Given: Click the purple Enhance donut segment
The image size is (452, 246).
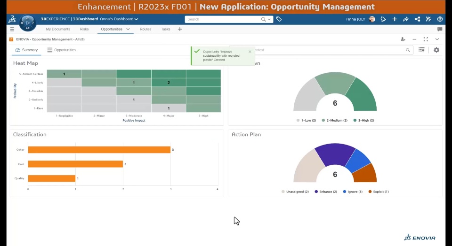Looking at the screenshot, I should click(335, 154).
